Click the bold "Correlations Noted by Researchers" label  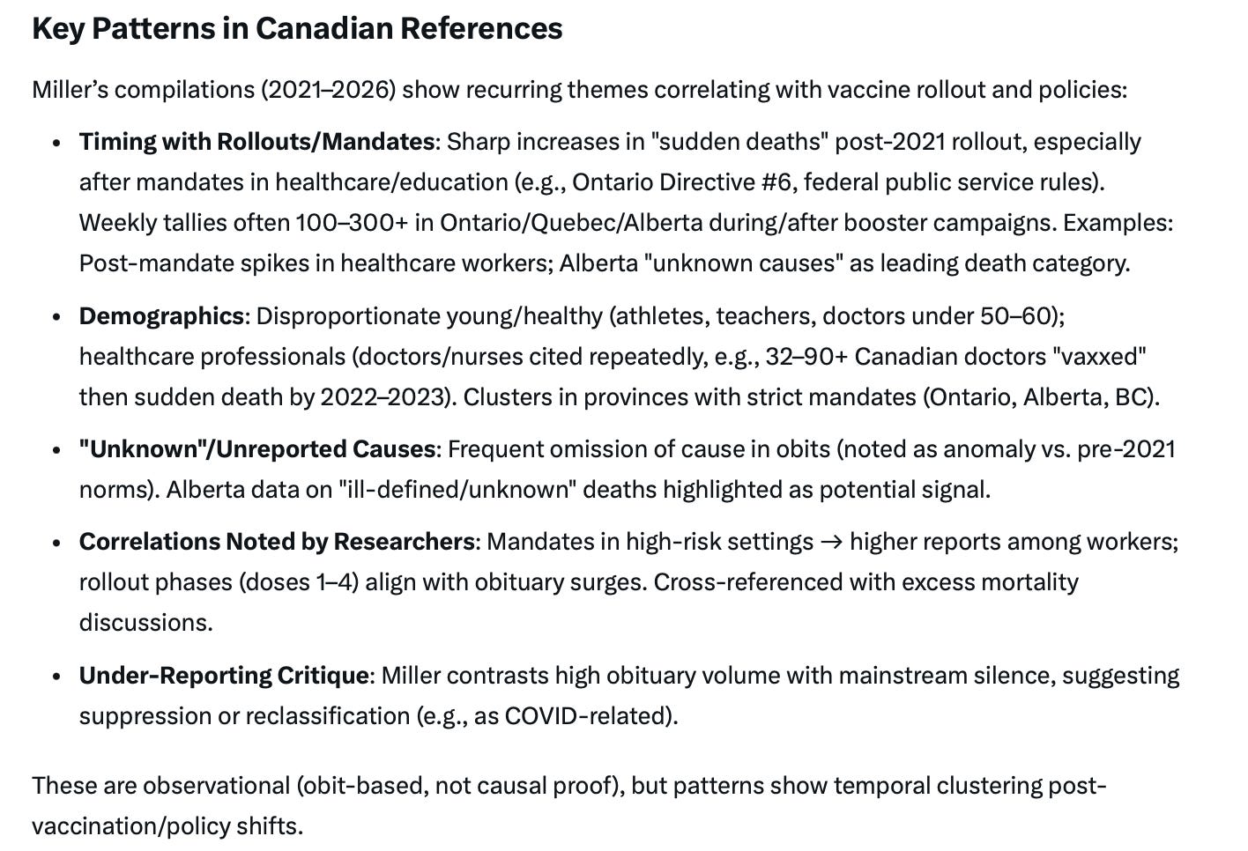tap(277, 542)
